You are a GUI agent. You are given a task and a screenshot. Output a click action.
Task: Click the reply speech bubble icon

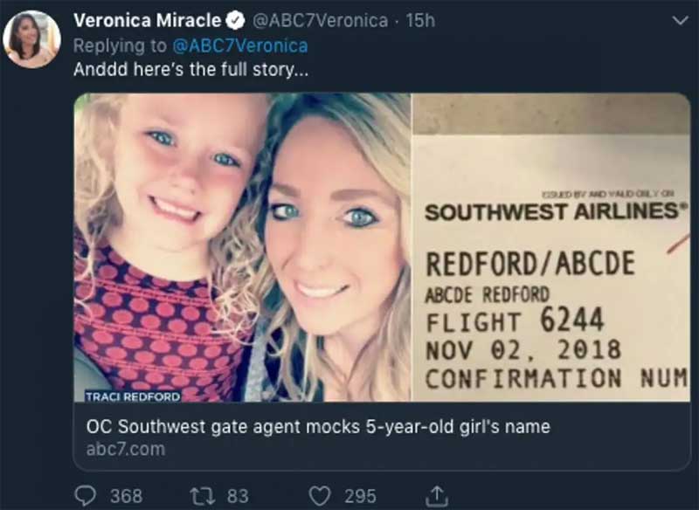85,496
